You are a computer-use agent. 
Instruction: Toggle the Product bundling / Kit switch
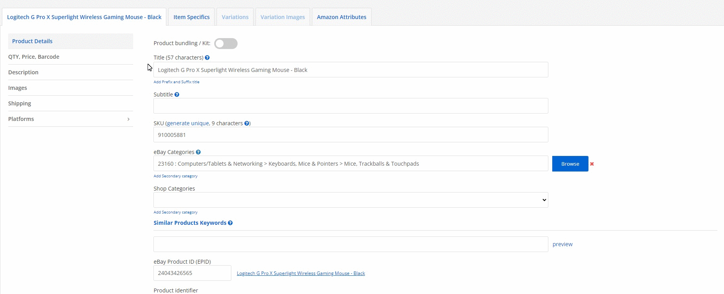coord(226,44)
